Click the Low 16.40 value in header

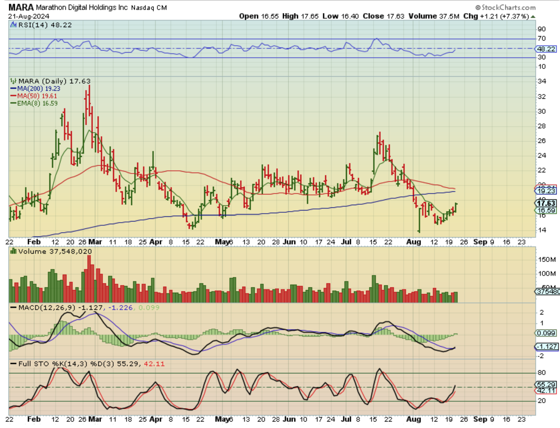(341, 16)
